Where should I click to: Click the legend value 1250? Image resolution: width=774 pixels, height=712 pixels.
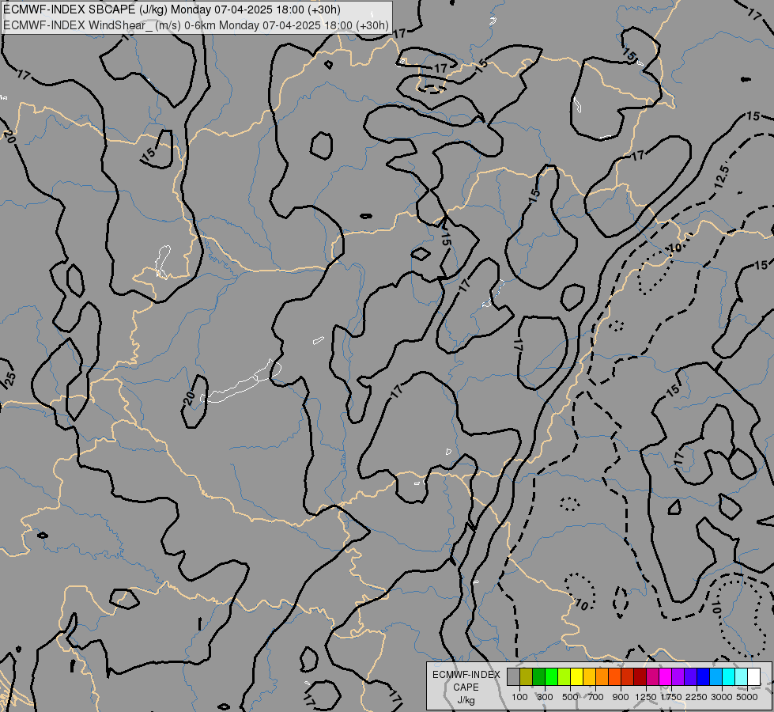coord(646,697)
